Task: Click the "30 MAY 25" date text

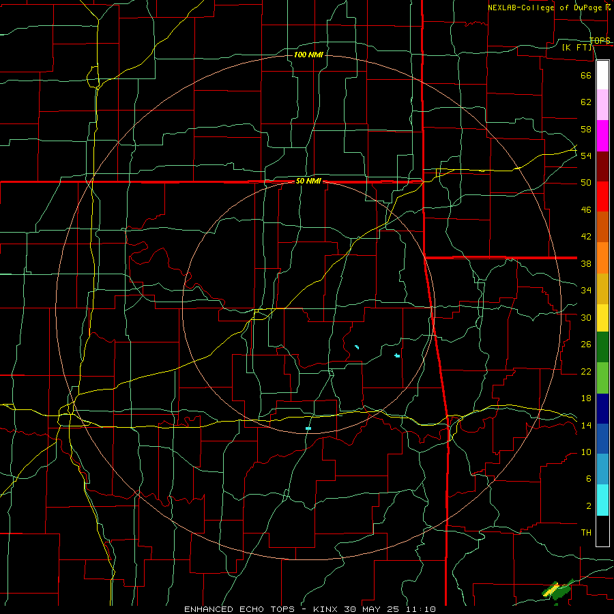Action: (373, 609)
